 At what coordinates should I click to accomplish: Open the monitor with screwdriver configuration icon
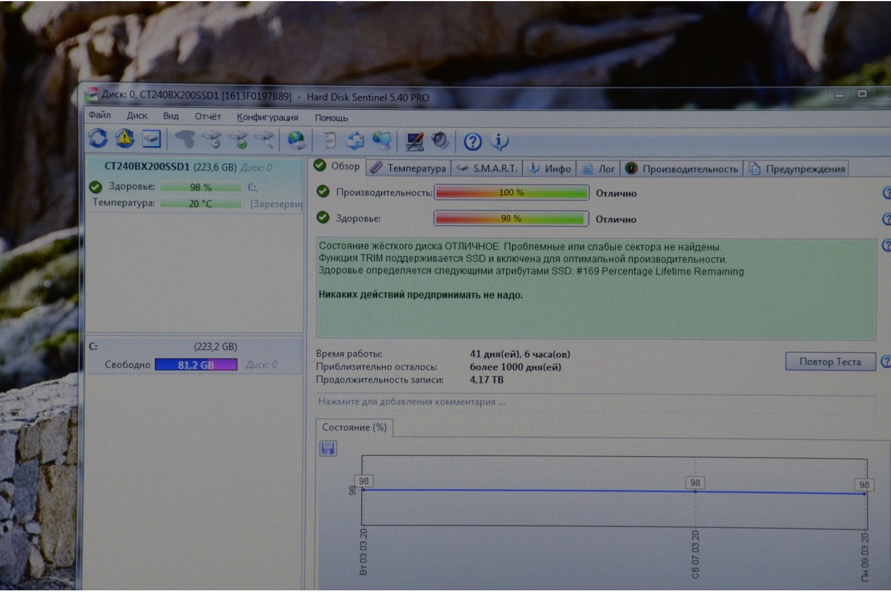(x=414, y=141)
